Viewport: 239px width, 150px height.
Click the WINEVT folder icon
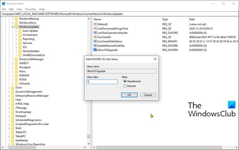tap(16, 63)
